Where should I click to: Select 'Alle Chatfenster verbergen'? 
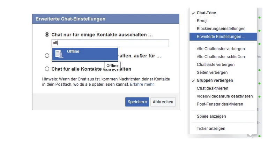223,49
